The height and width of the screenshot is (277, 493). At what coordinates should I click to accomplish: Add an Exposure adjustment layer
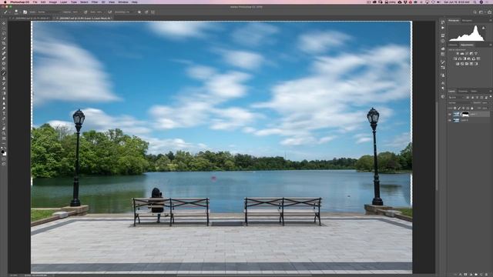click(471, 53)
